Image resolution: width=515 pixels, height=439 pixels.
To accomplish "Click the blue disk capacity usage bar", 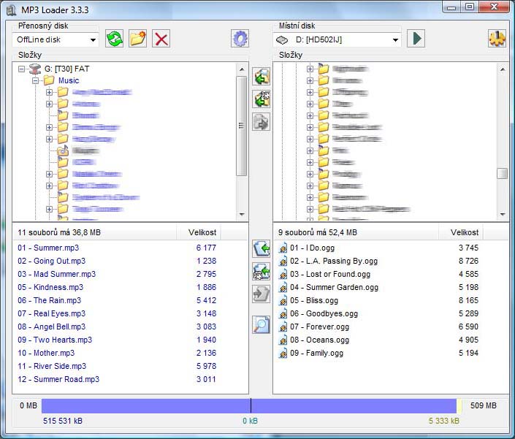I will click(x=249, y=406).
